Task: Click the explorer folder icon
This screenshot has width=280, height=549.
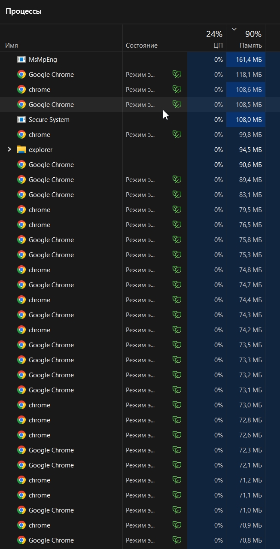Action: pyautogui.click(x=21, y=149)
